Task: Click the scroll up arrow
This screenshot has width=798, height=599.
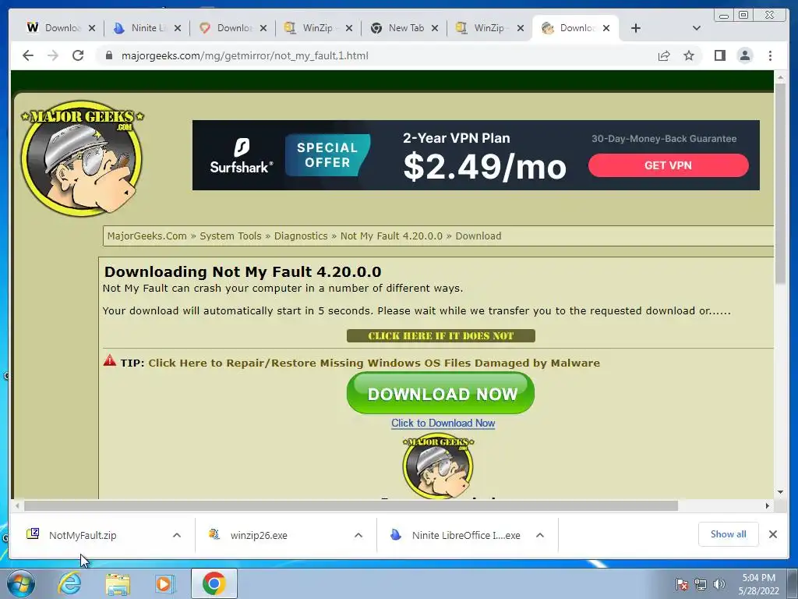Action: point(780,78)
